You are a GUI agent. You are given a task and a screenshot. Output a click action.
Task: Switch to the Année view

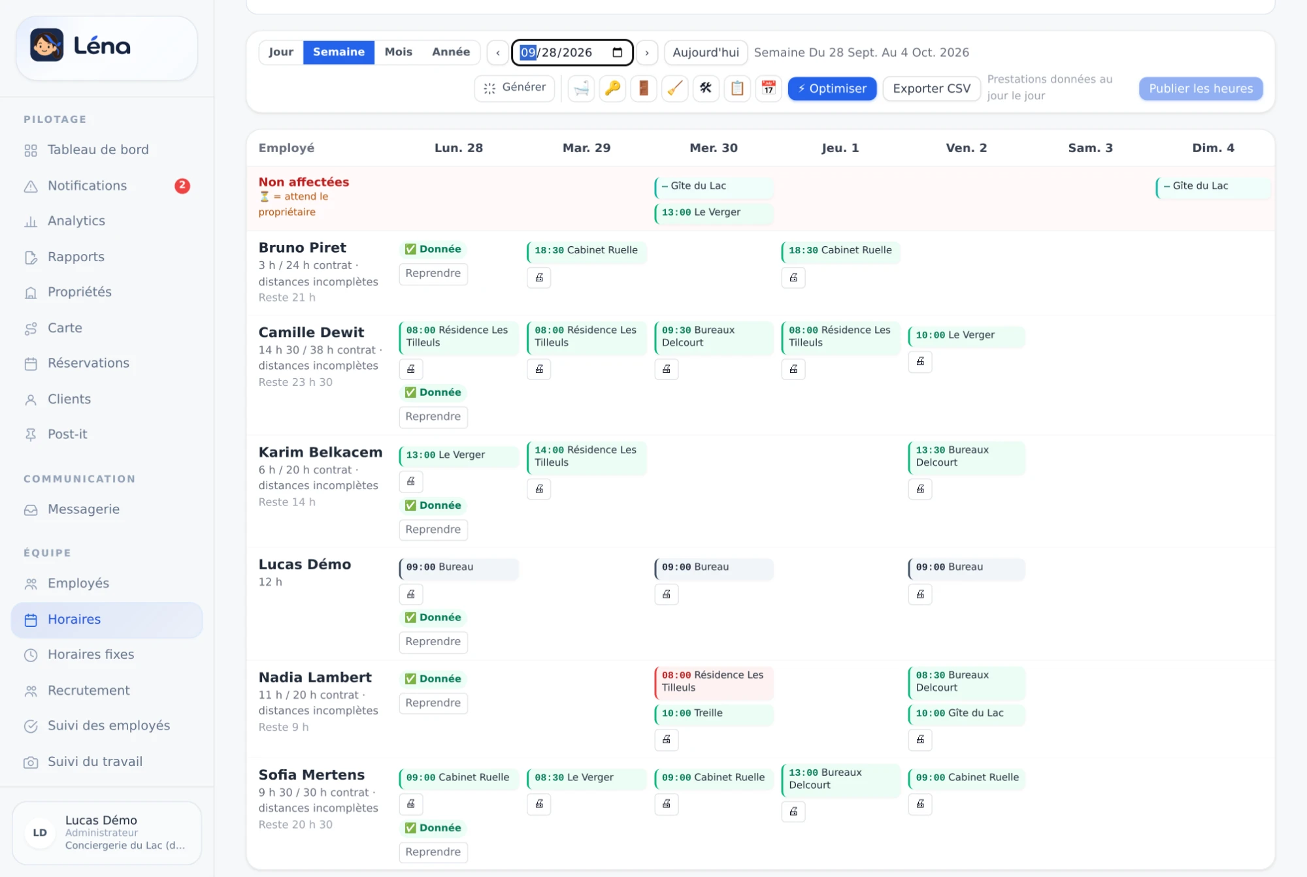451,52
